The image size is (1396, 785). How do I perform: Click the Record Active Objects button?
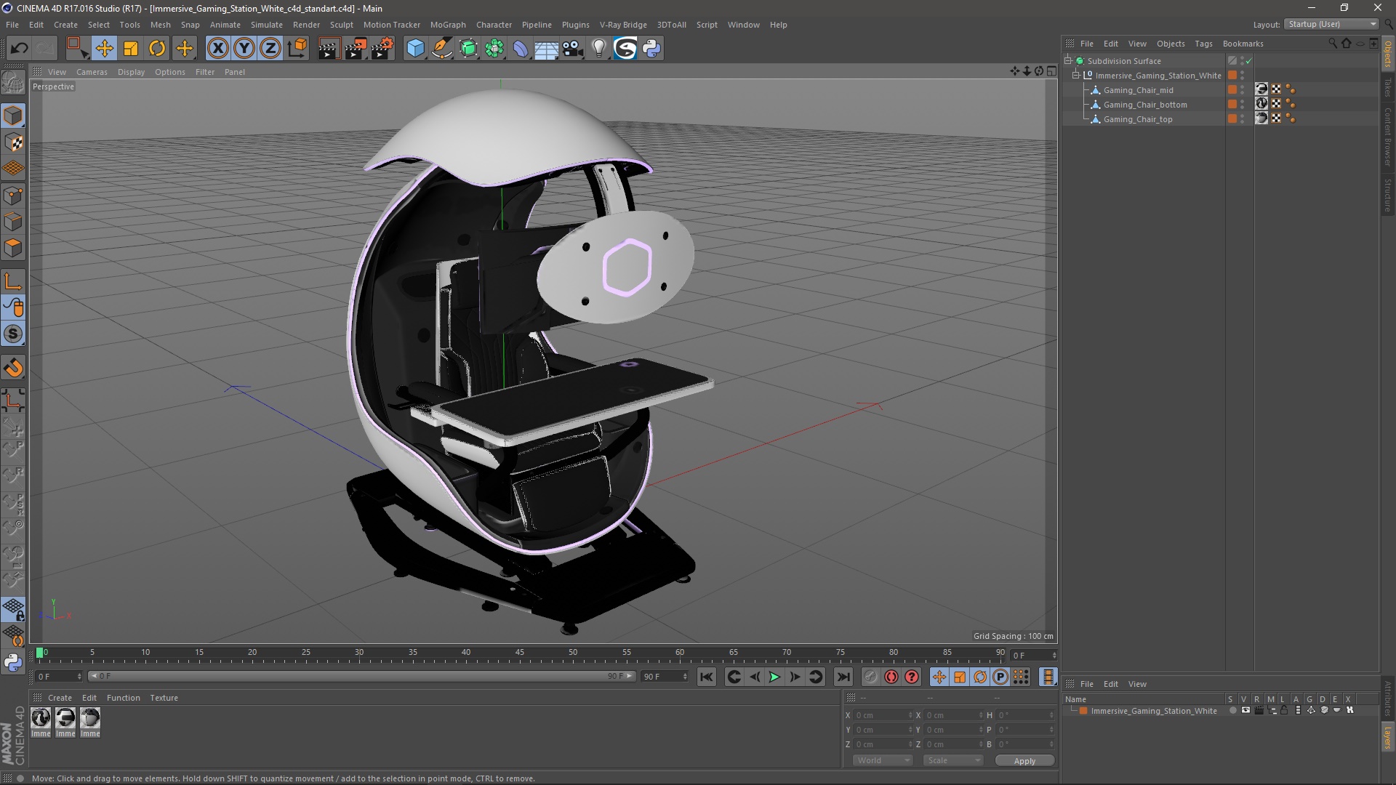(x=870, y=677)
